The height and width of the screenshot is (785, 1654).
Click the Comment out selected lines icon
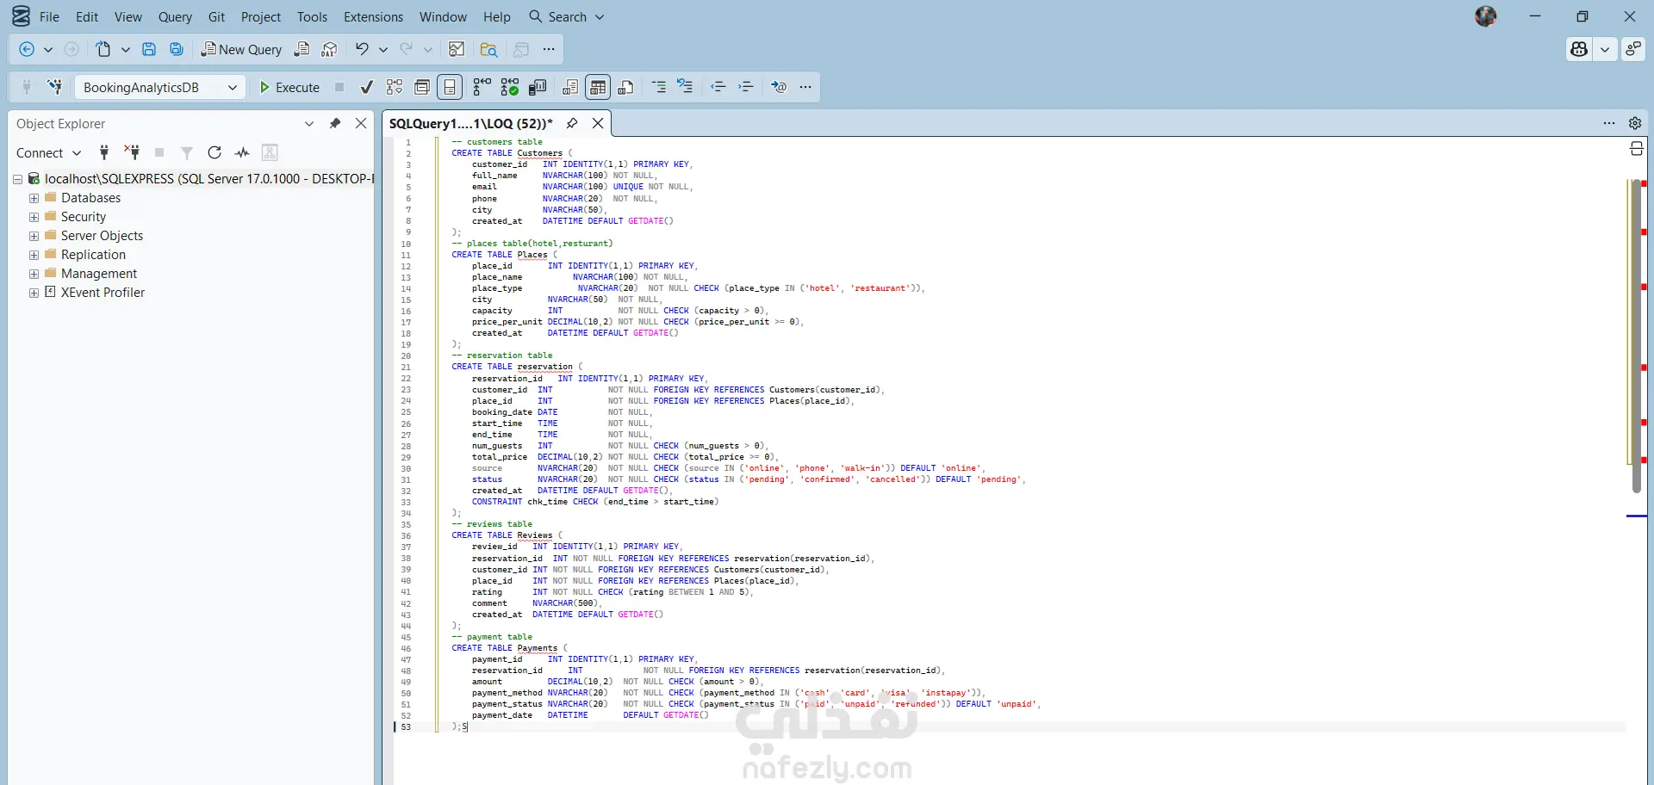[659, 87]
